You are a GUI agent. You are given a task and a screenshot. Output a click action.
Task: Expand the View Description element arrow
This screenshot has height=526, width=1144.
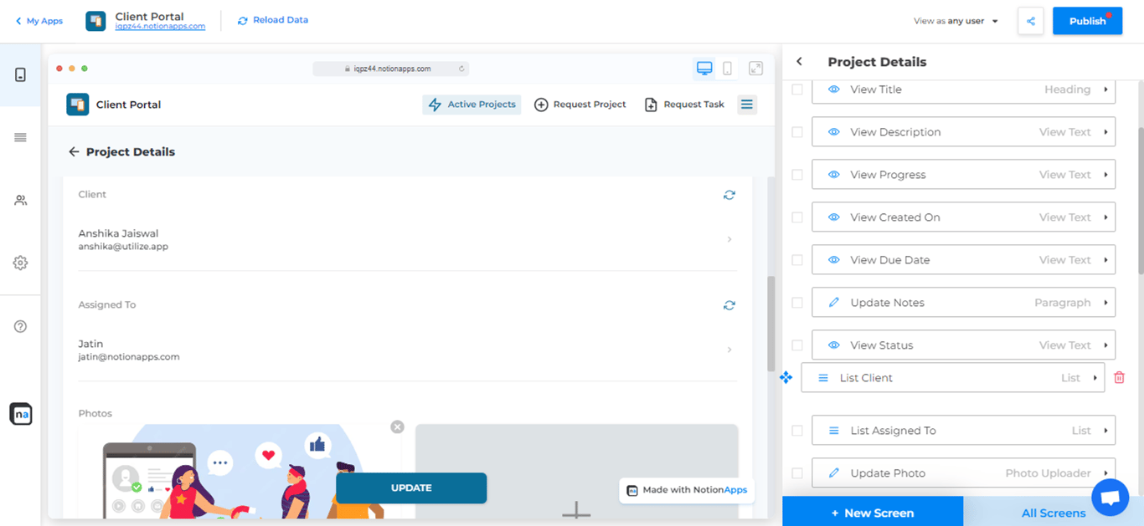1105,132
